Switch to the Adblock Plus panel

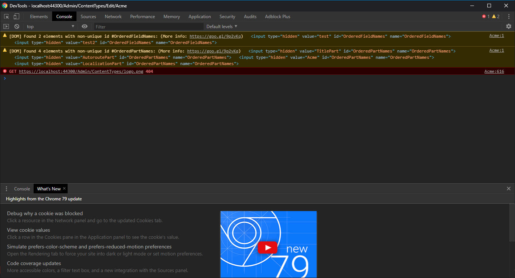point(277,16)
